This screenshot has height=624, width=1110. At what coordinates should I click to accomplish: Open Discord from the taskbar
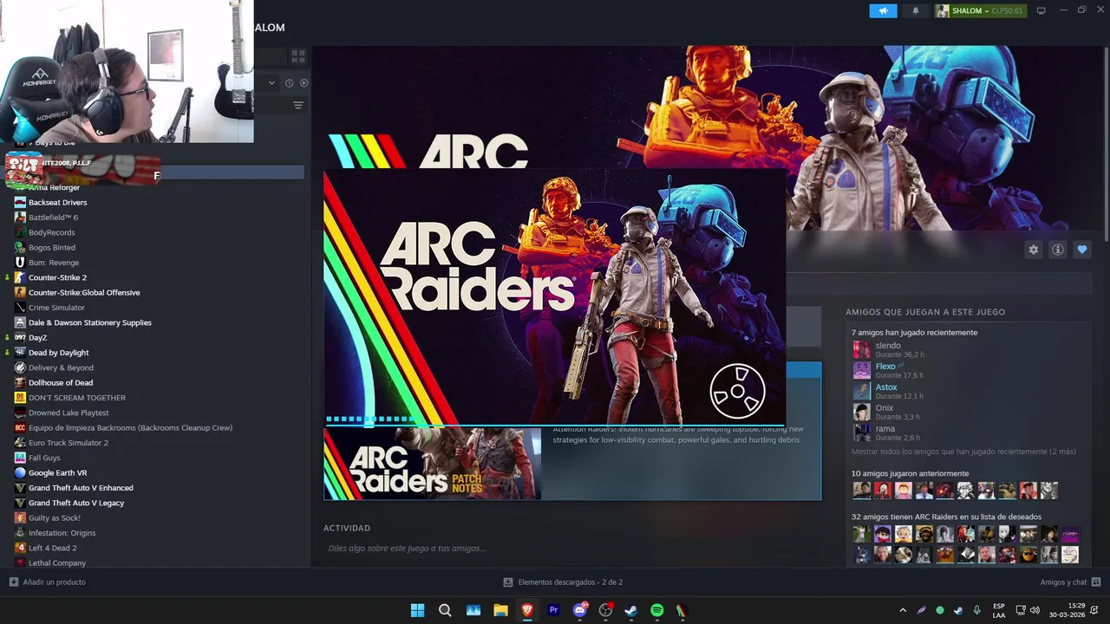click(579, 610)
